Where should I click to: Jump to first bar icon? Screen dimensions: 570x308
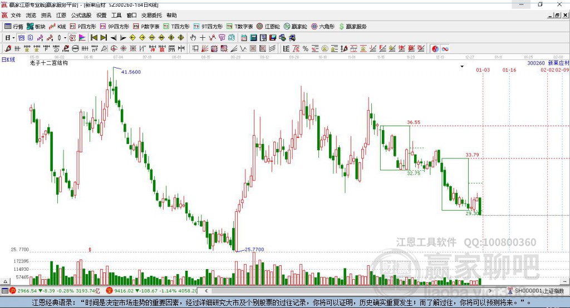94,38
